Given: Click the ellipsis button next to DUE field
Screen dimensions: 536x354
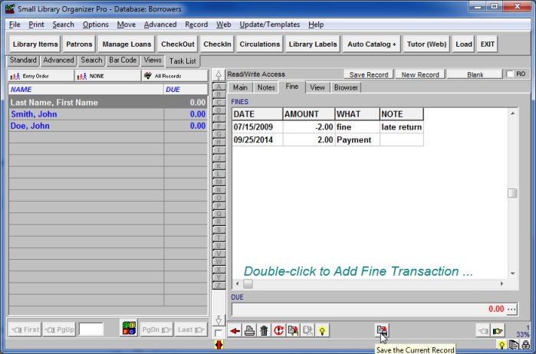Looking at the screenshot, I should click(x=511, y=310).
